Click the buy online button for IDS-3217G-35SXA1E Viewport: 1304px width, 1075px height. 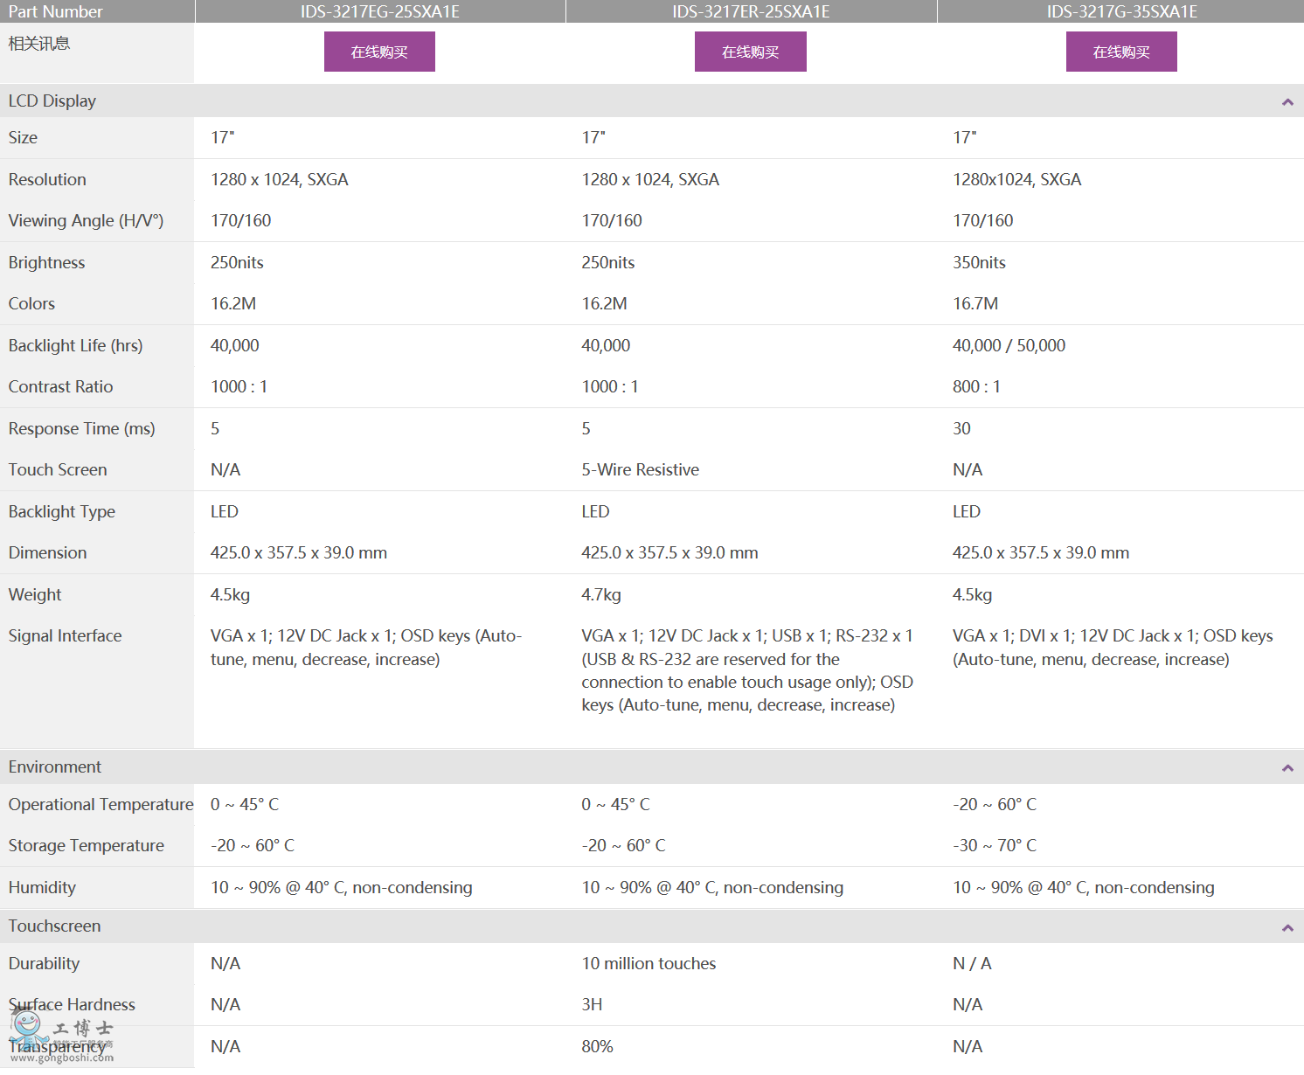[x=1121, y=52]
